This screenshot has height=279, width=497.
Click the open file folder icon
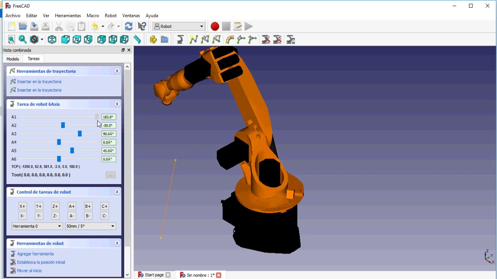tap(23, 26)
